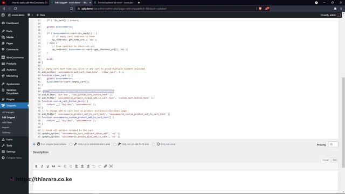Apply strikethrough in the description editor
The width and height of the screenshot is (345, 194).
tap(59, 167)
